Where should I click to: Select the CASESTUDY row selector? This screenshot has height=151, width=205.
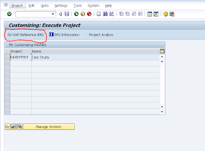point(7,57)
